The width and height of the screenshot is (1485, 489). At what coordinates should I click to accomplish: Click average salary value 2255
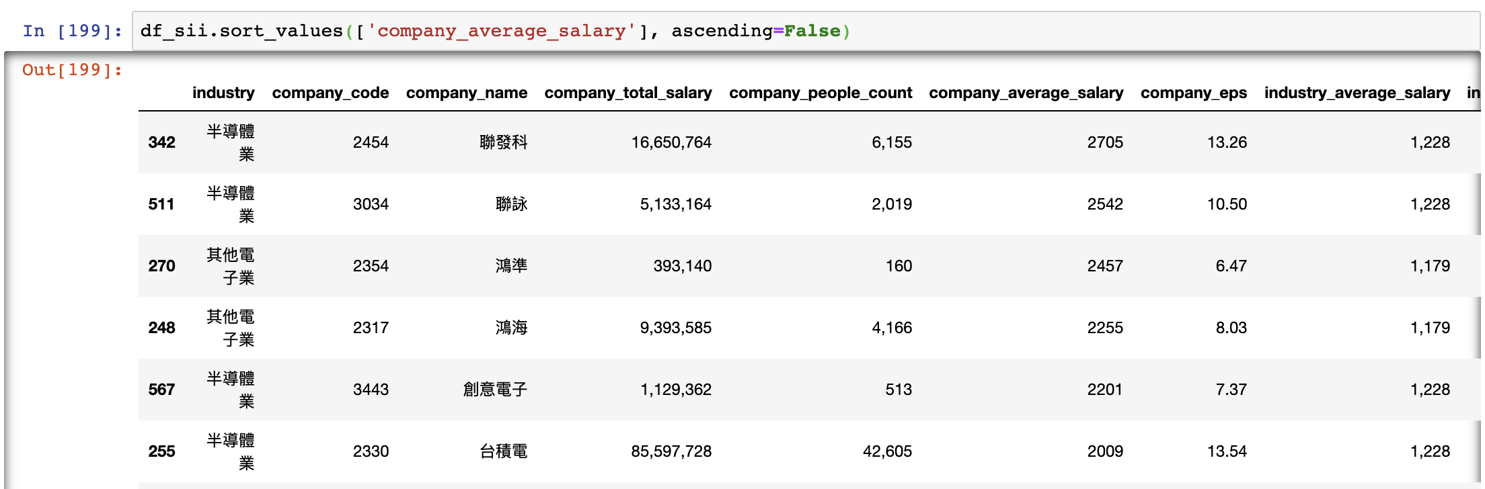[x=1105, y=328]
